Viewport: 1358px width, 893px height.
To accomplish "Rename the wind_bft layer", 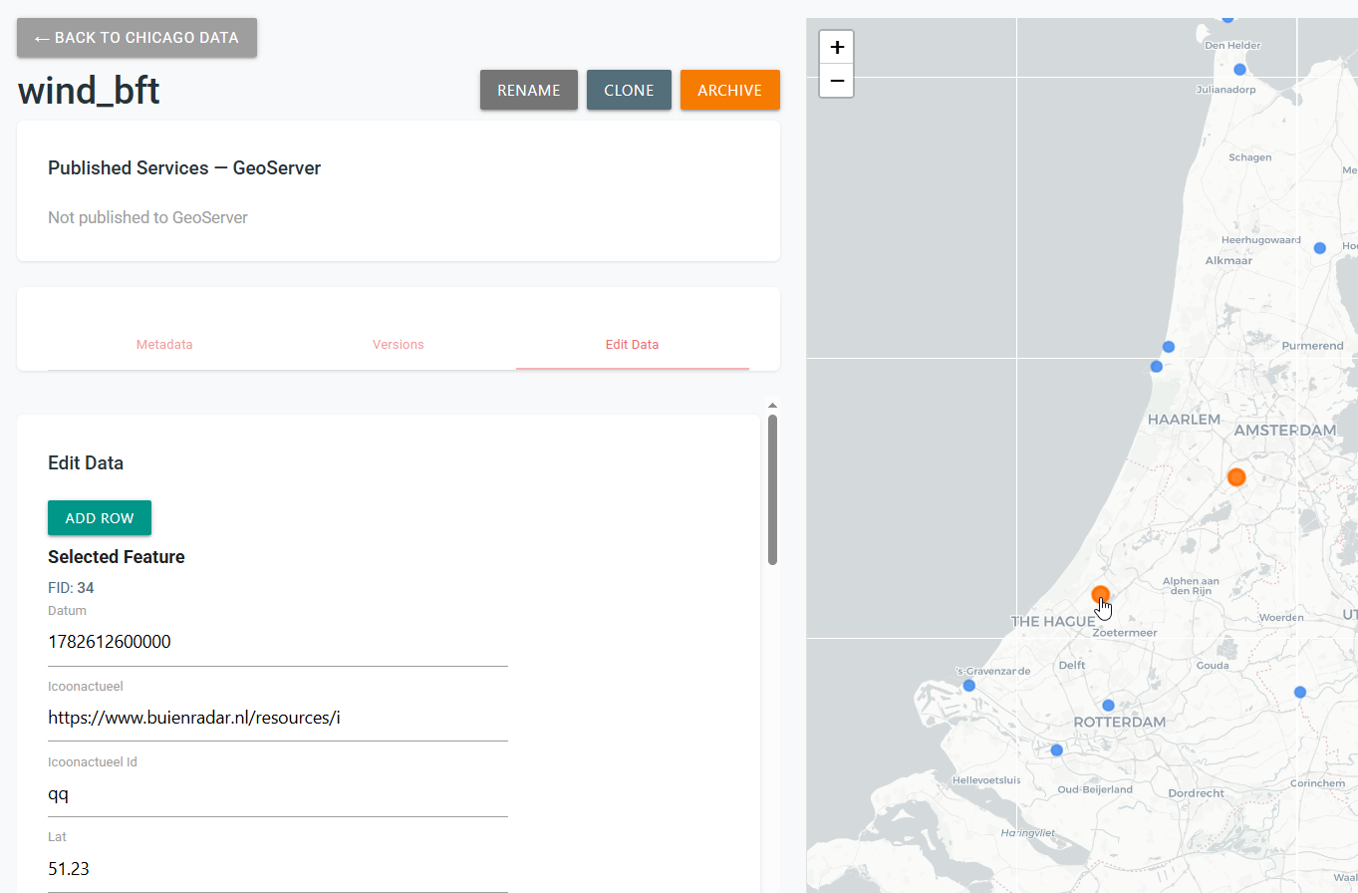I will tap(529, 90).
